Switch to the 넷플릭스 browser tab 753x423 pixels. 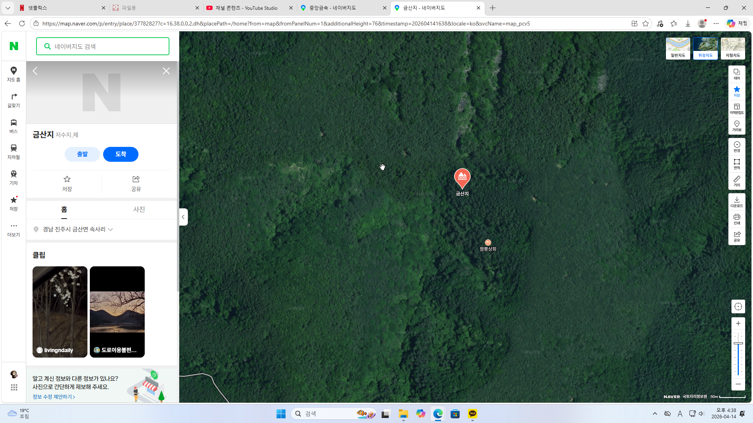tap(62, 8)
